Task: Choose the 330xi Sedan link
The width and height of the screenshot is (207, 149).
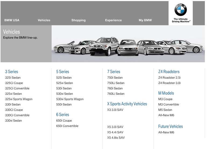Action: (13, 121)
